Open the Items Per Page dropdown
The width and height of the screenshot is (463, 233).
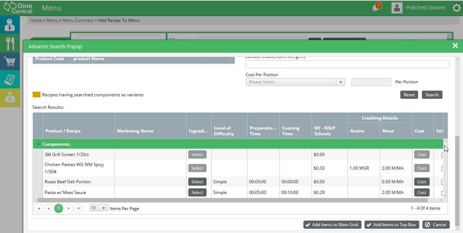[99, 208]
